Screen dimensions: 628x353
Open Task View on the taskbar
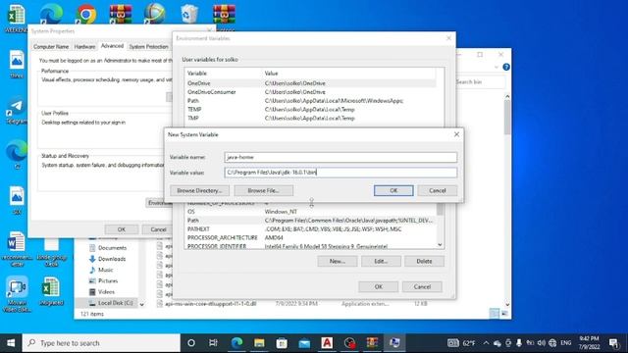[x=213, y=343]
